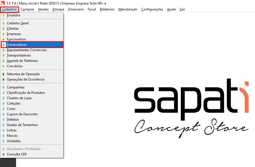Open the Compras menu
Viewport: 255px width, 167px height.
[27, 9]
